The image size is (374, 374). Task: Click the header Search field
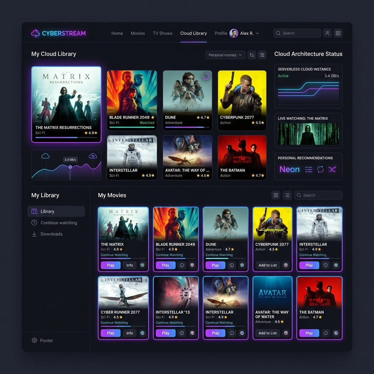[297, 33]
